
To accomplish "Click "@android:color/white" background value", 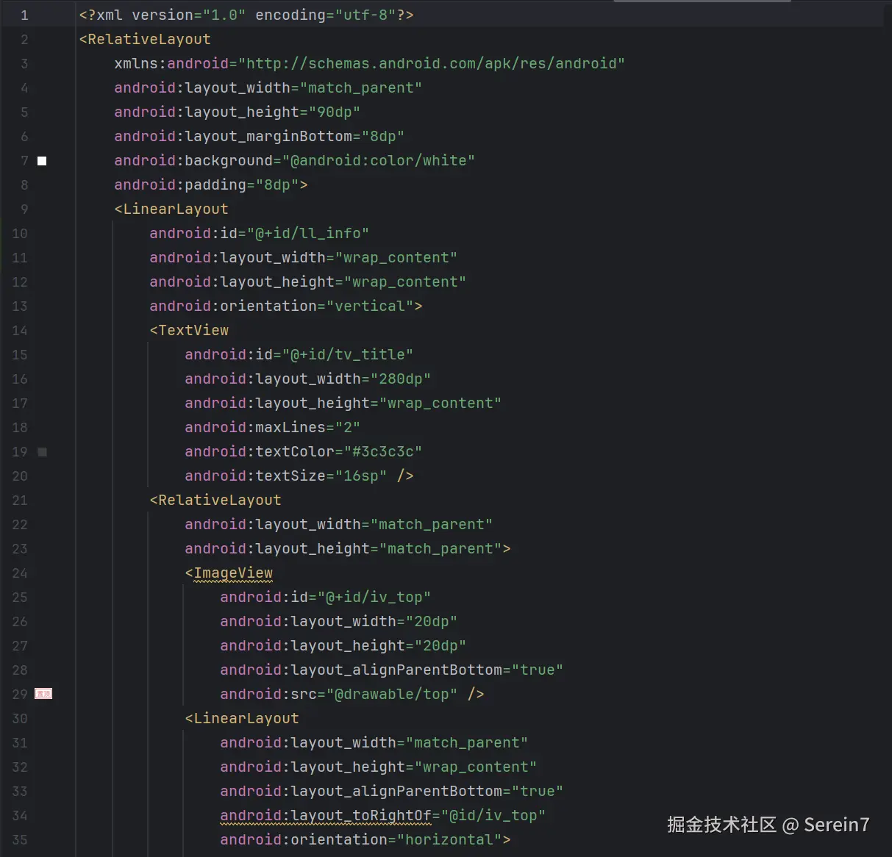I will (x=379, y=160).
